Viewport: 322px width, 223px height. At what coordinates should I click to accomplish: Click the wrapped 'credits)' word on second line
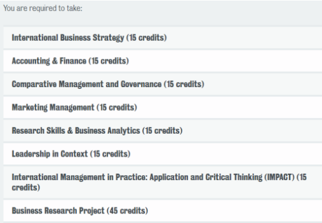(26, 188)
